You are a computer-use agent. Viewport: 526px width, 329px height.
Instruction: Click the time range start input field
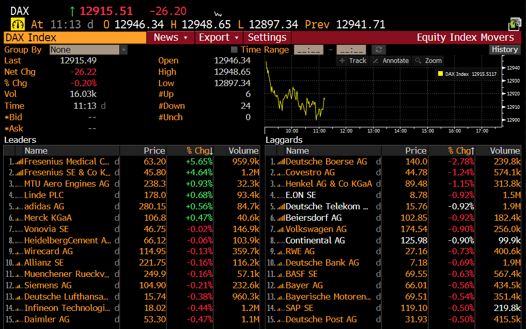(x=308, y=50)
